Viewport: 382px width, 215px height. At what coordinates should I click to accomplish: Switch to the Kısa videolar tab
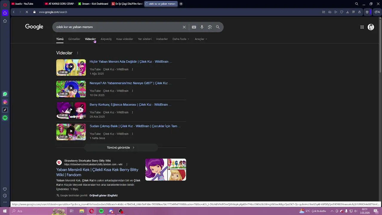tap(125, 39)
